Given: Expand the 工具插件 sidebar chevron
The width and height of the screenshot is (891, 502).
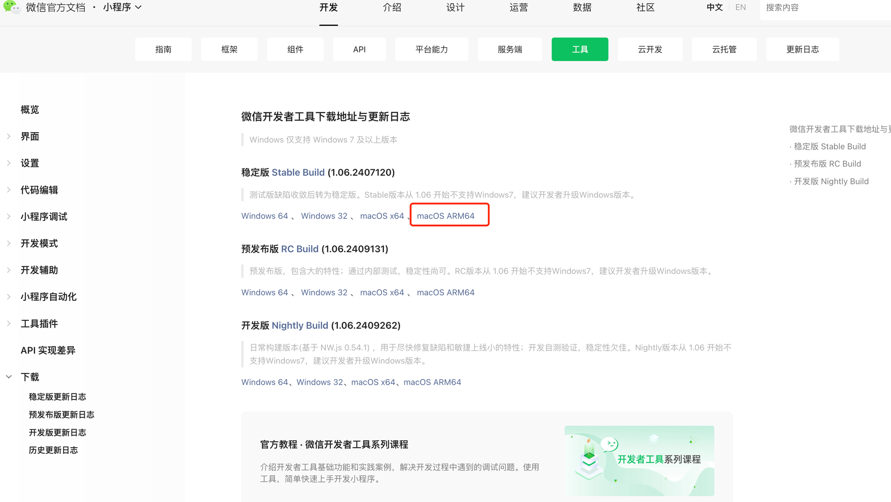Looking at the screenshot, I should [8, 324].
